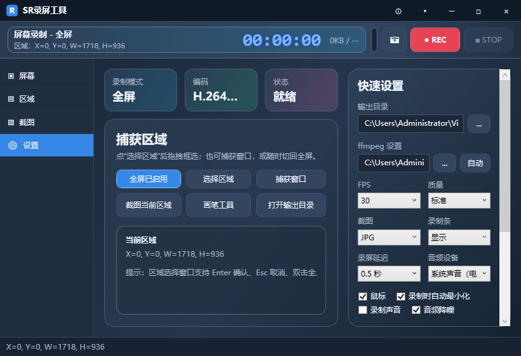Browse for 输出目录 with the ... button
521x356 pixels.
pos(479,124)
